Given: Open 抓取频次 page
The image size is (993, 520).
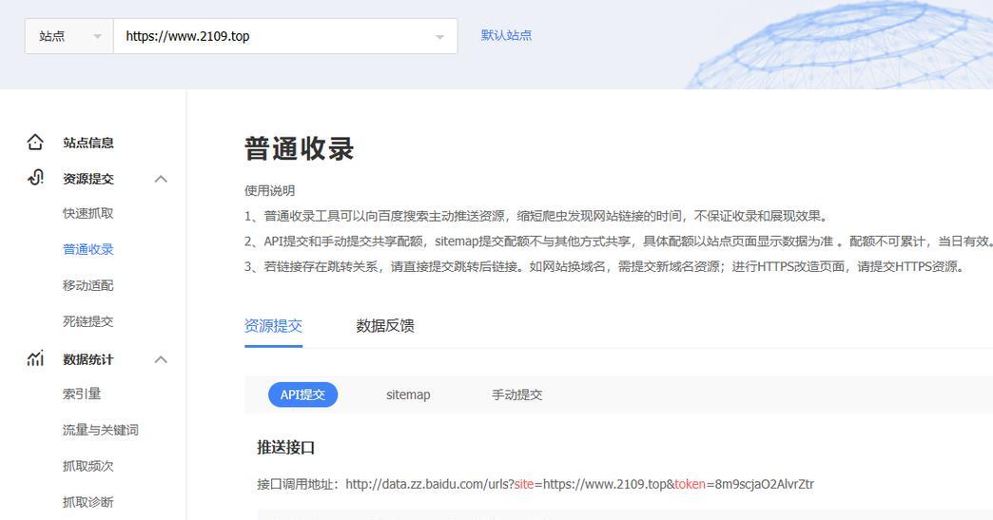Looking at the screenshot, I should [88, 466].
